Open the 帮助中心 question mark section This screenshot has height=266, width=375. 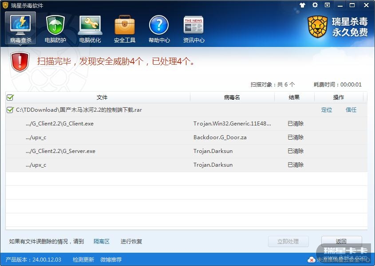click(159, 28)
